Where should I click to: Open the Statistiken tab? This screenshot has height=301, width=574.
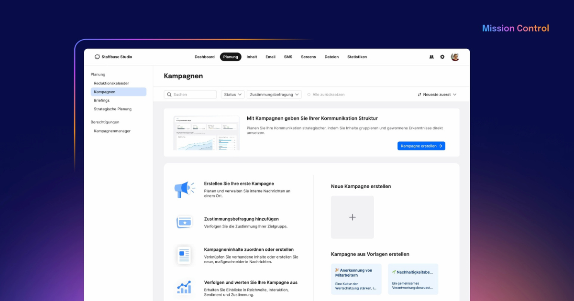[x=357, y=57]
